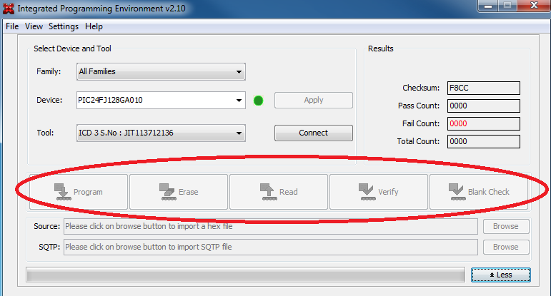Image resolution: width=551 pixels, height=296 pixels.
Task: Run Blank Check icon button
Action: click(x=478, y=191)
